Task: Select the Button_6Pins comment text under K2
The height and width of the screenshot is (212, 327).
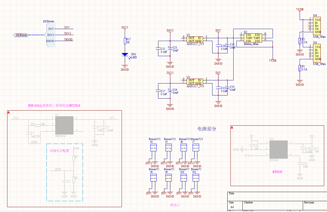Action: (x=251, y=44)
